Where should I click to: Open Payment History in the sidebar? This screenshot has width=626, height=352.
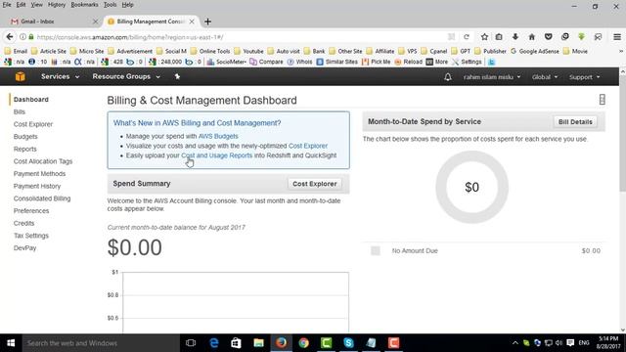point(37,186)
